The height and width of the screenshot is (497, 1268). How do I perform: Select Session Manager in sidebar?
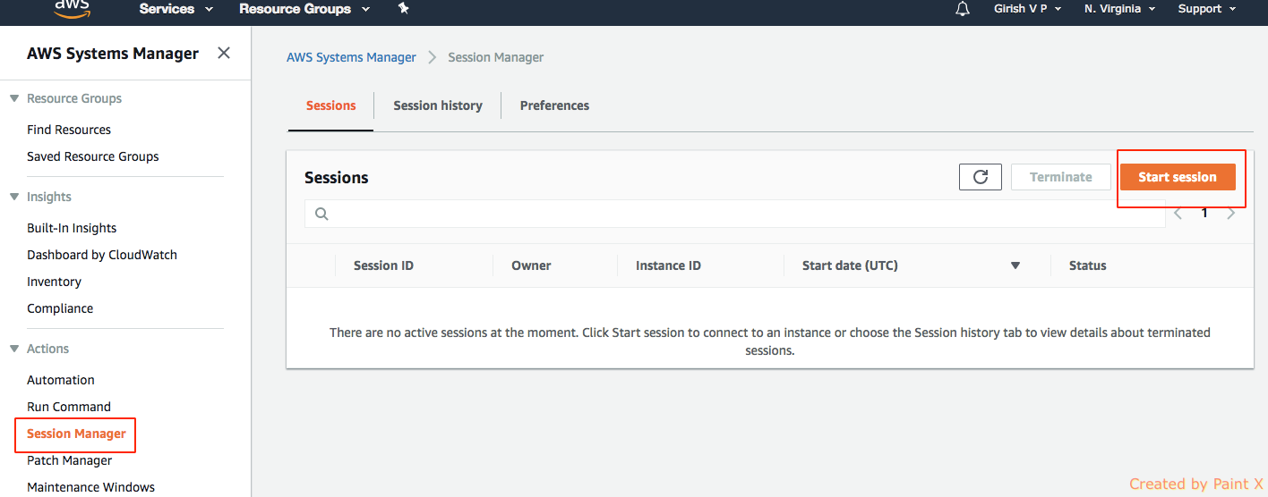point(76,434)
